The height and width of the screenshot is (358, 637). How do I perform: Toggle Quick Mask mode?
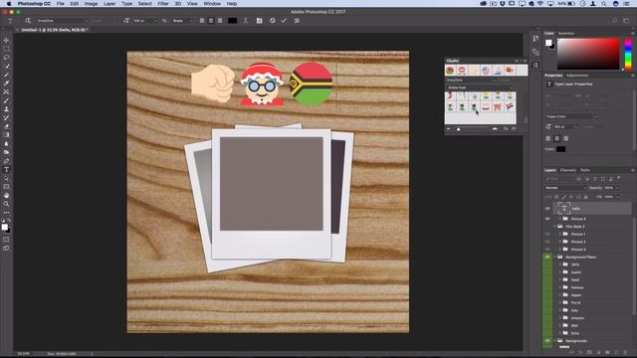[x=6, y=240]
